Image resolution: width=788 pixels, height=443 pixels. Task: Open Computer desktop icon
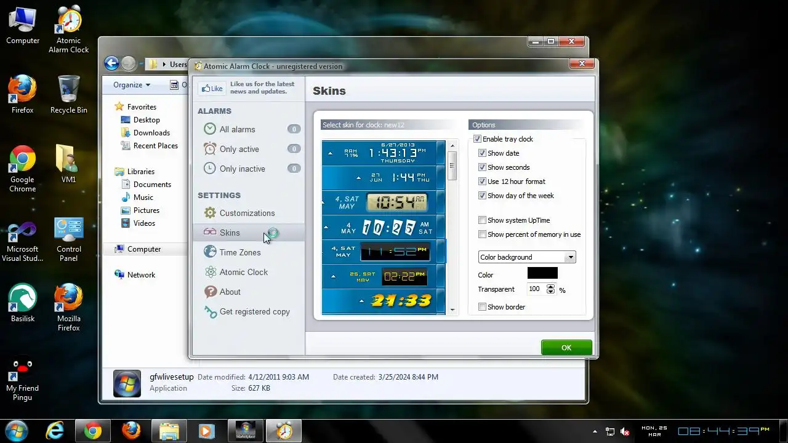[23, 25]
